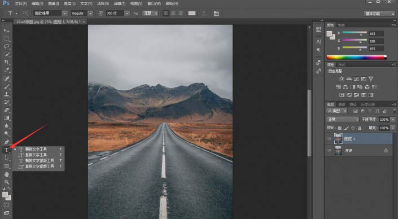The image size is (398, 219).
Task: Open the 编辑(E) menu
Action: tap(37, 3)
